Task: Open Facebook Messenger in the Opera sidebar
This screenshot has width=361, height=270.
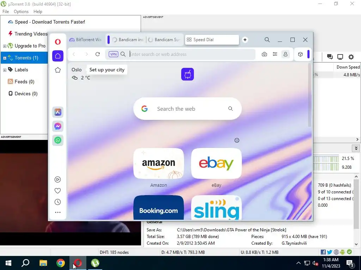Action: 58,126
